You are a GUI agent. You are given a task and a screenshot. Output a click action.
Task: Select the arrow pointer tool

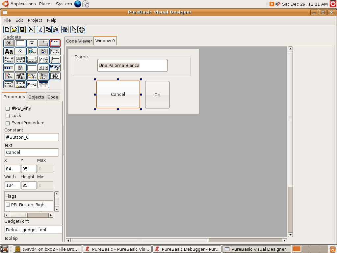[x=74, y=30]
